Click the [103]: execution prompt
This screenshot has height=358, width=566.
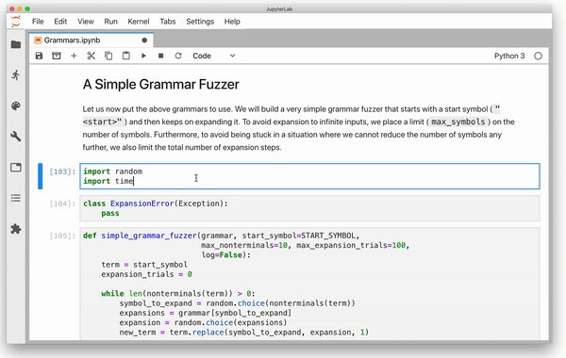63,171
